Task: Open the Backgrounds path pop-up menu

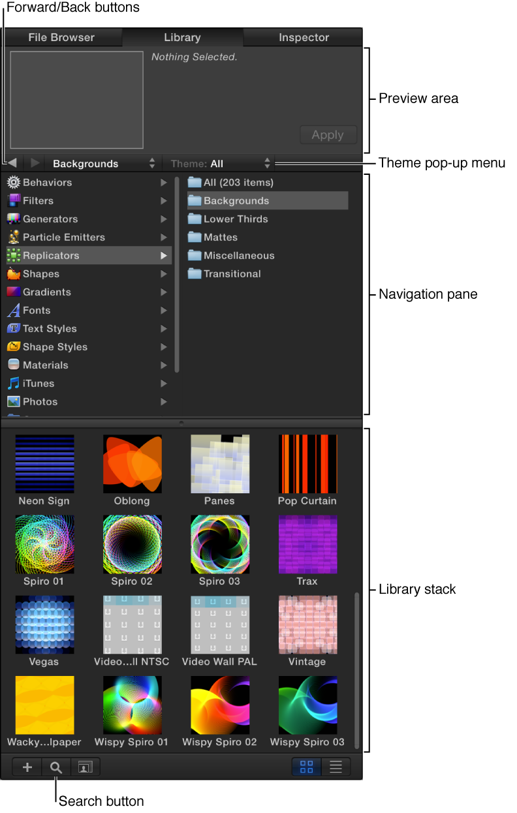Action: pos(104,163)
